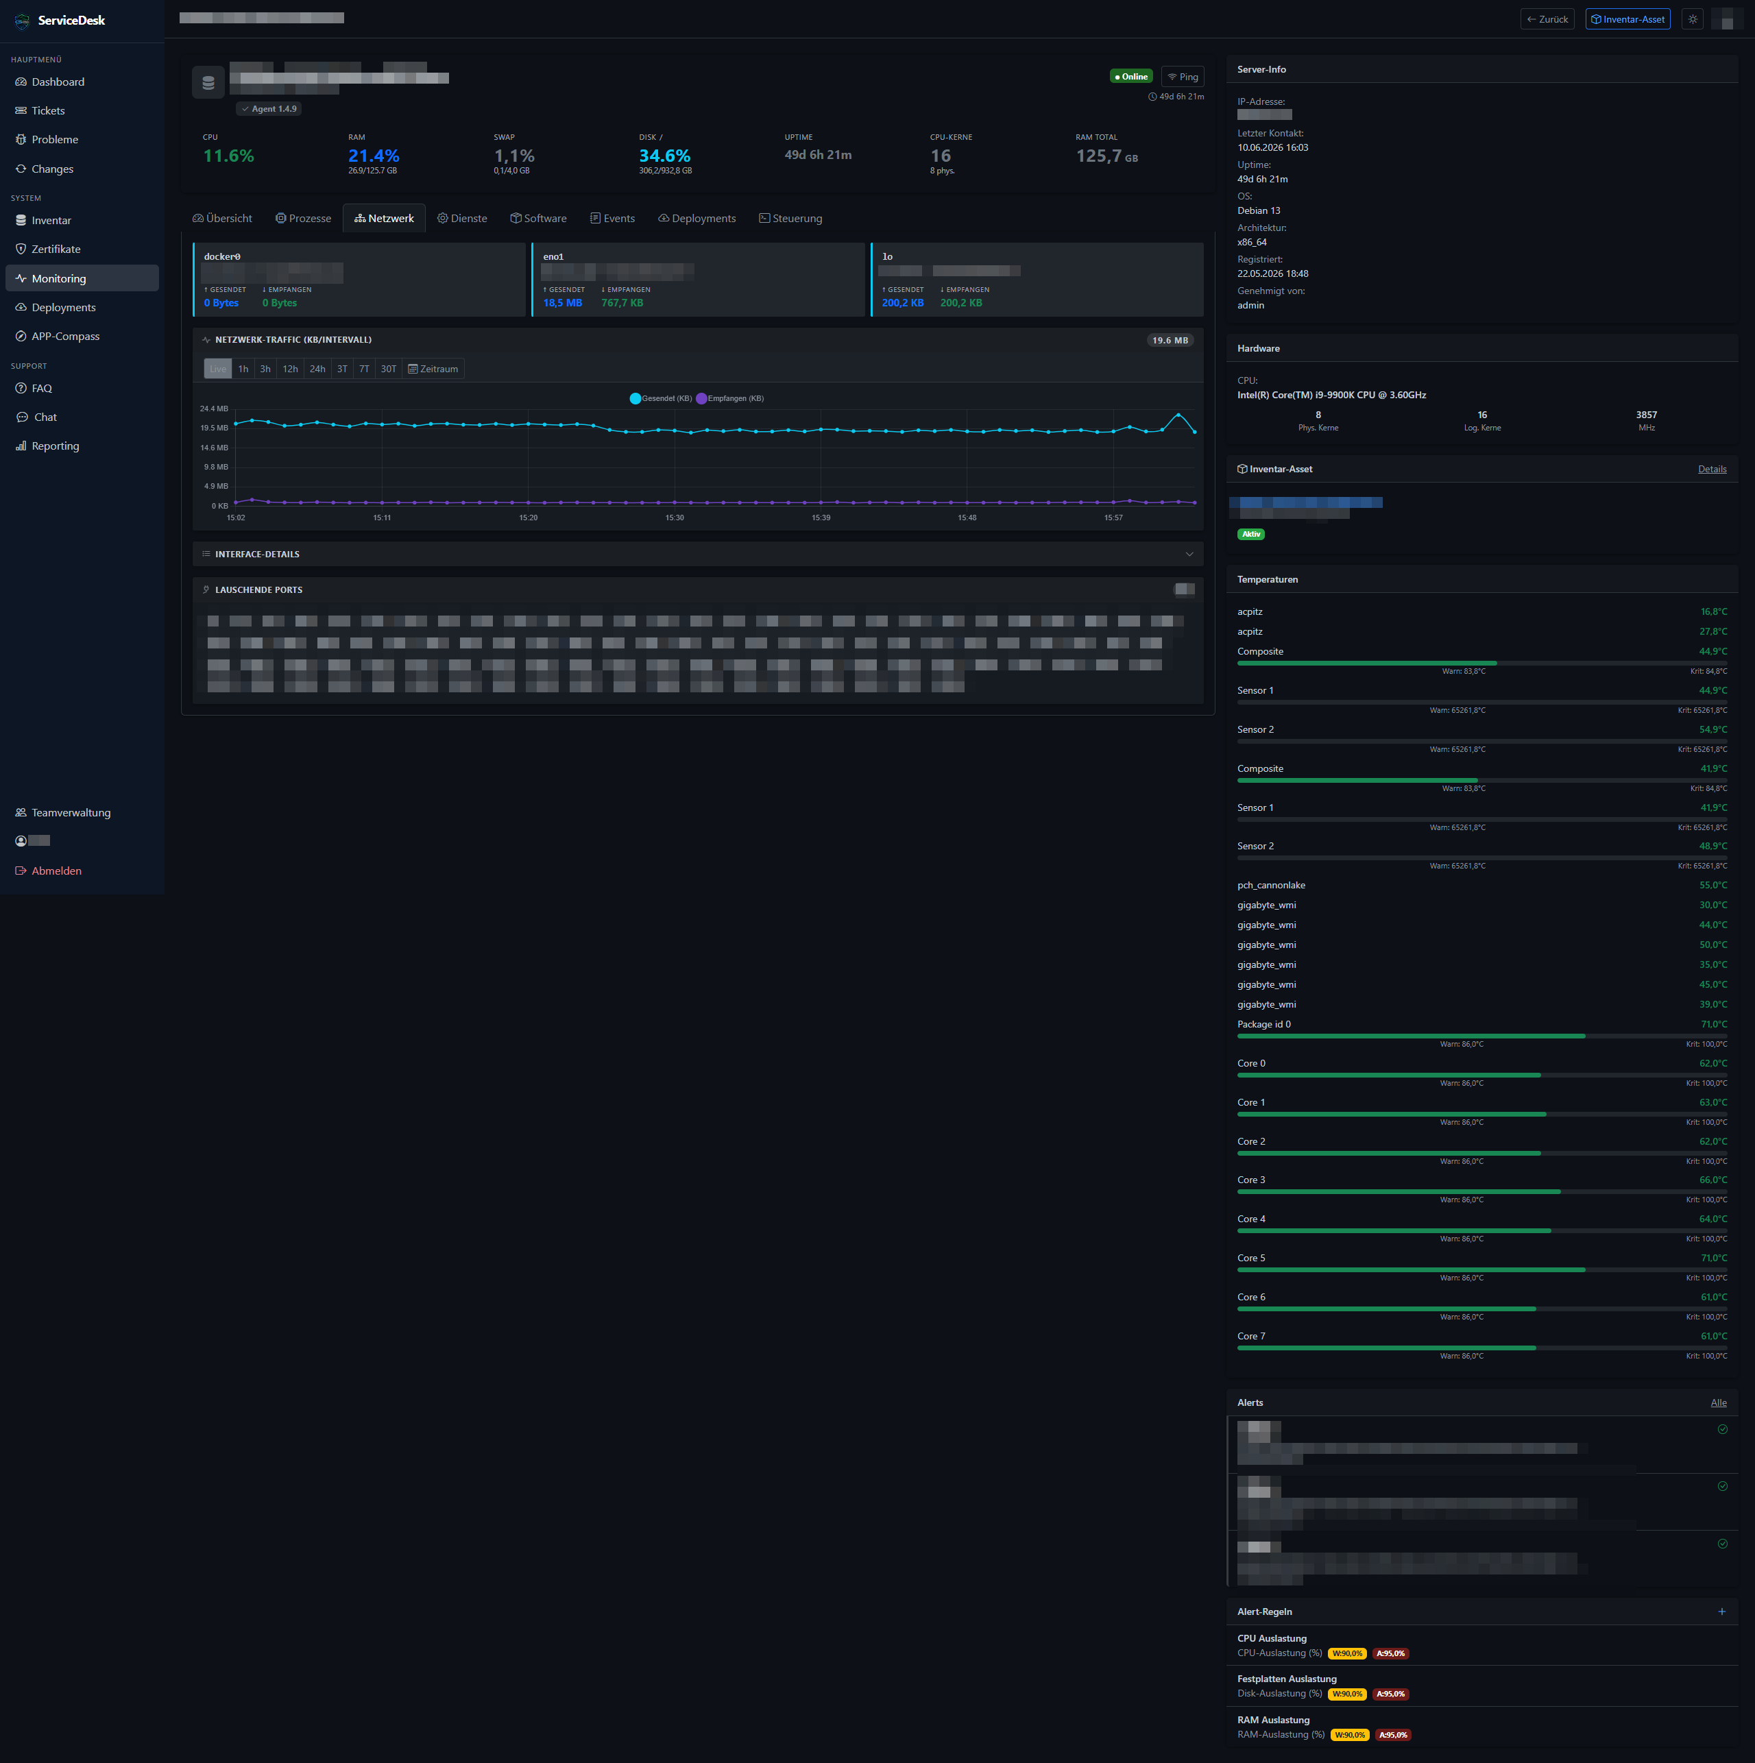The image size is (1755, 1763).
Task: Toggle the light/dark theme sun icon
Action: 1692,19
